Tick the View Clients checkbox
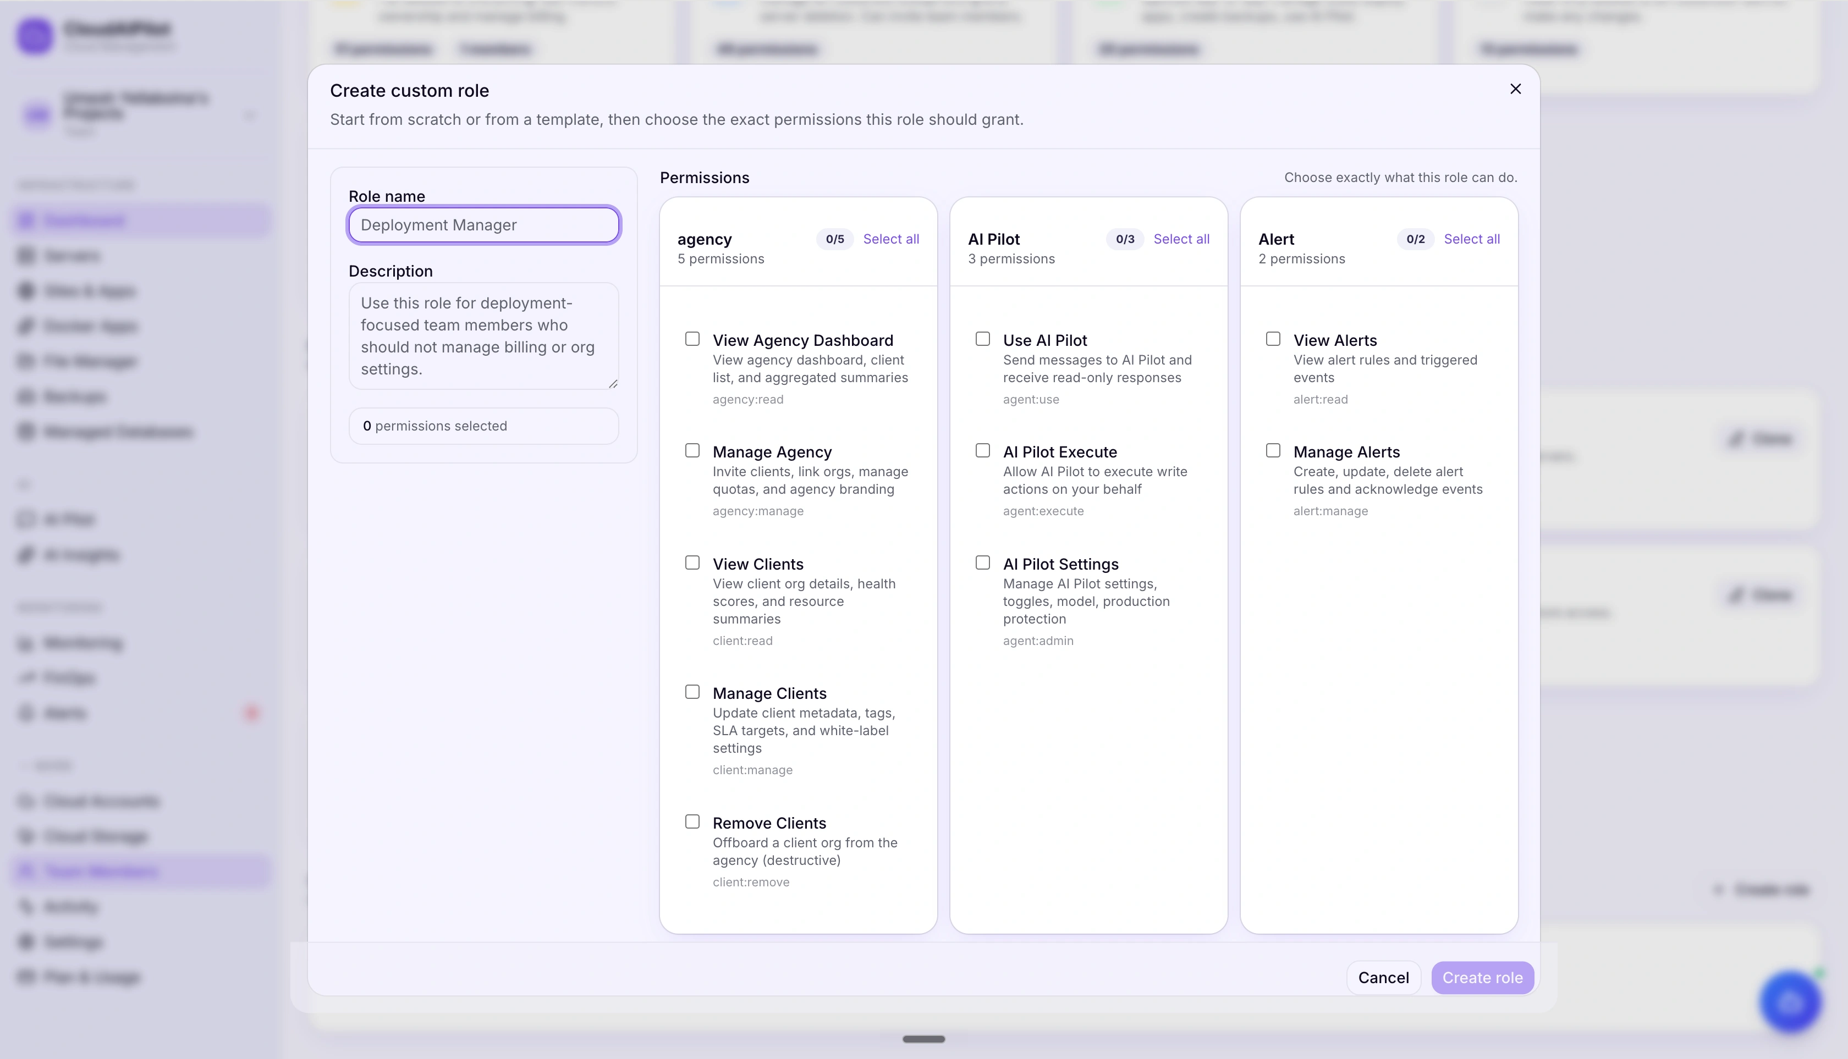Image resolution: width=1848 pixels, height=1059 pixels. [x=692, y=563]
